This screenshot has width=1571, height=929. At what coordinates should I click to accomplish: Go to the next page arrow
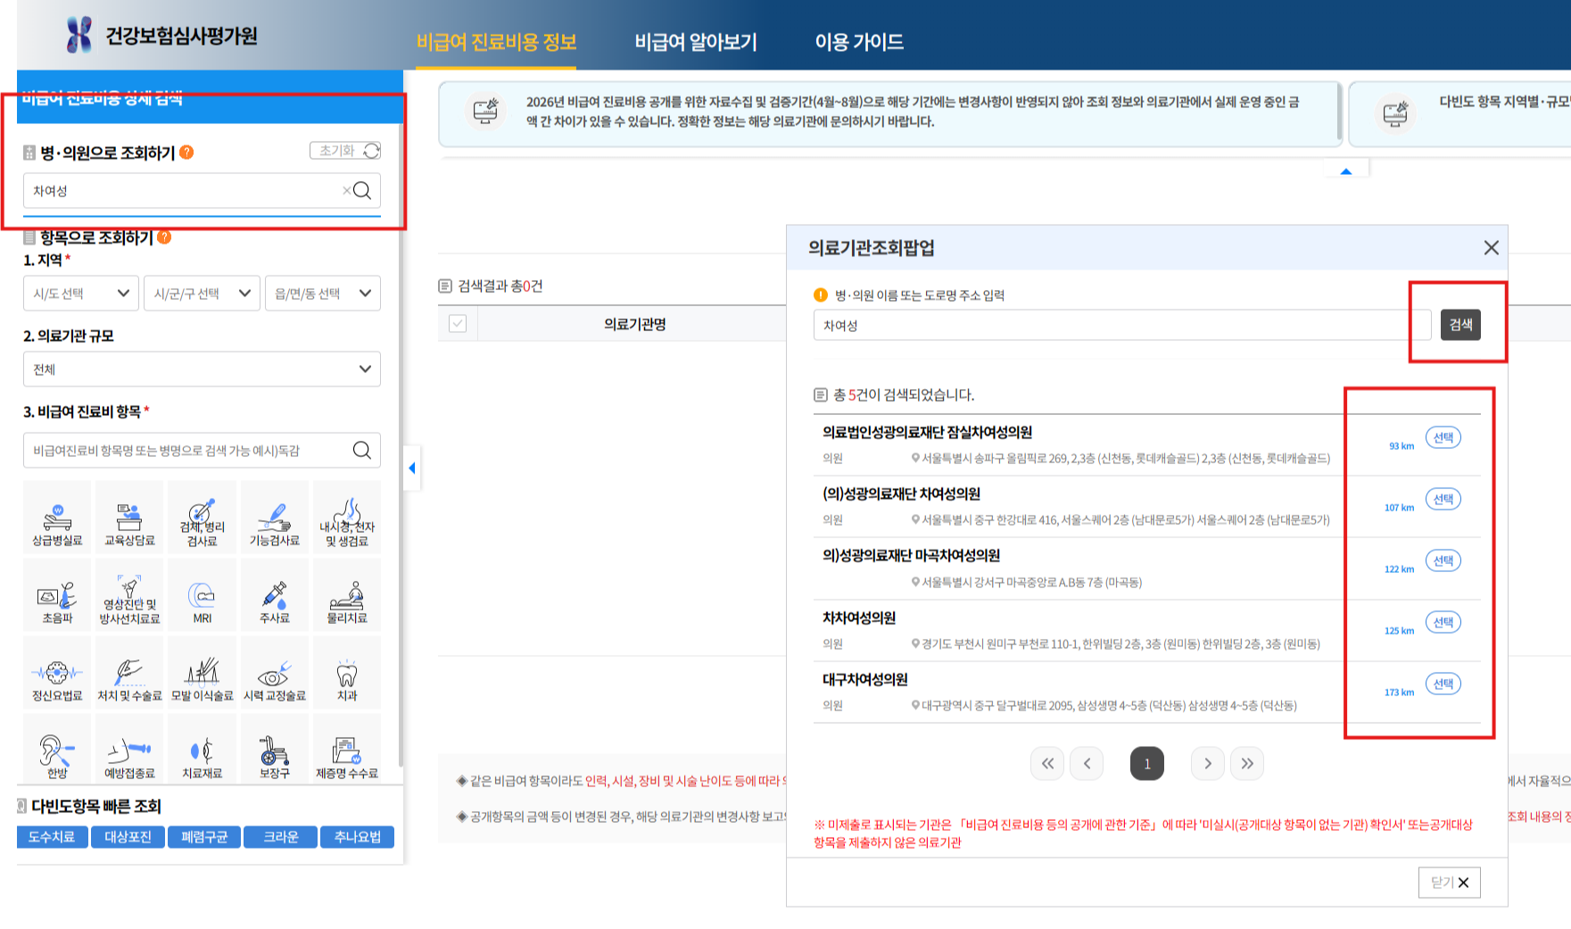coord(1208,763)
